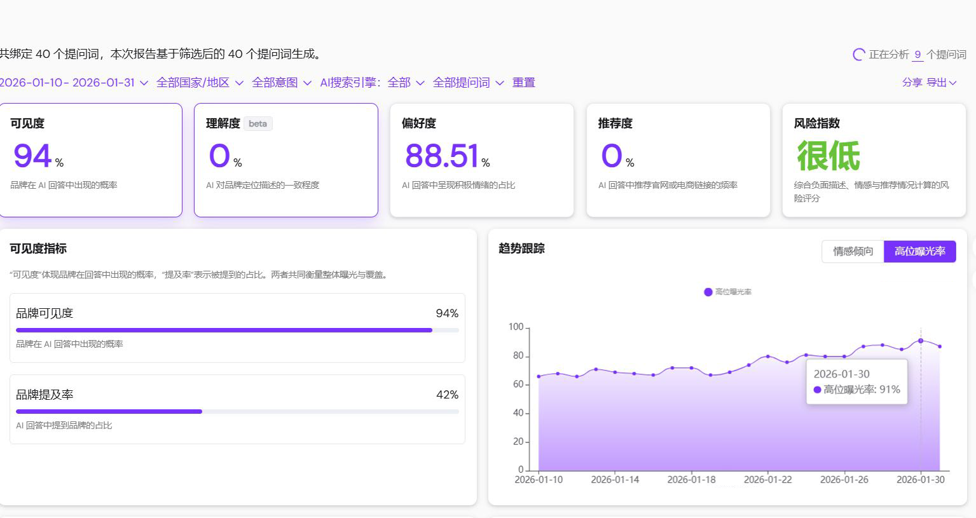Click the 2026-01-30 data point on the chart
This screenshot has height=518, width=976.
(x=921, y=341)
